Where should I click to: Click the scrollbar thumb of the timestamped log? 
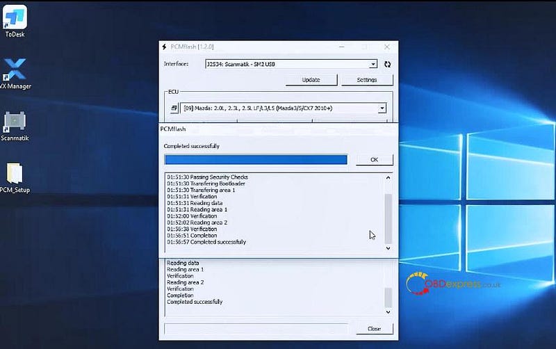[x=388, y=218]
